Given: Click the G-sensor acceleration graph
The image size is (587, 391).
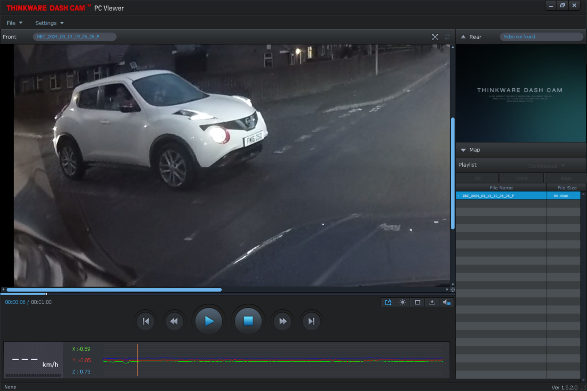Looking at the screenshot, I should point(273,360).
